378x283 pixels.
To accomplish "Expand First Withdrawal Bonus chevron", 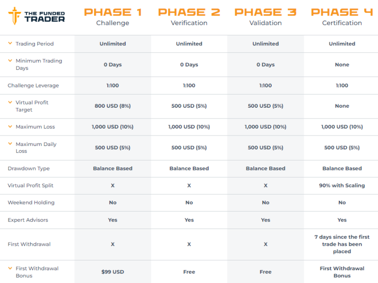I will (10, 268).
